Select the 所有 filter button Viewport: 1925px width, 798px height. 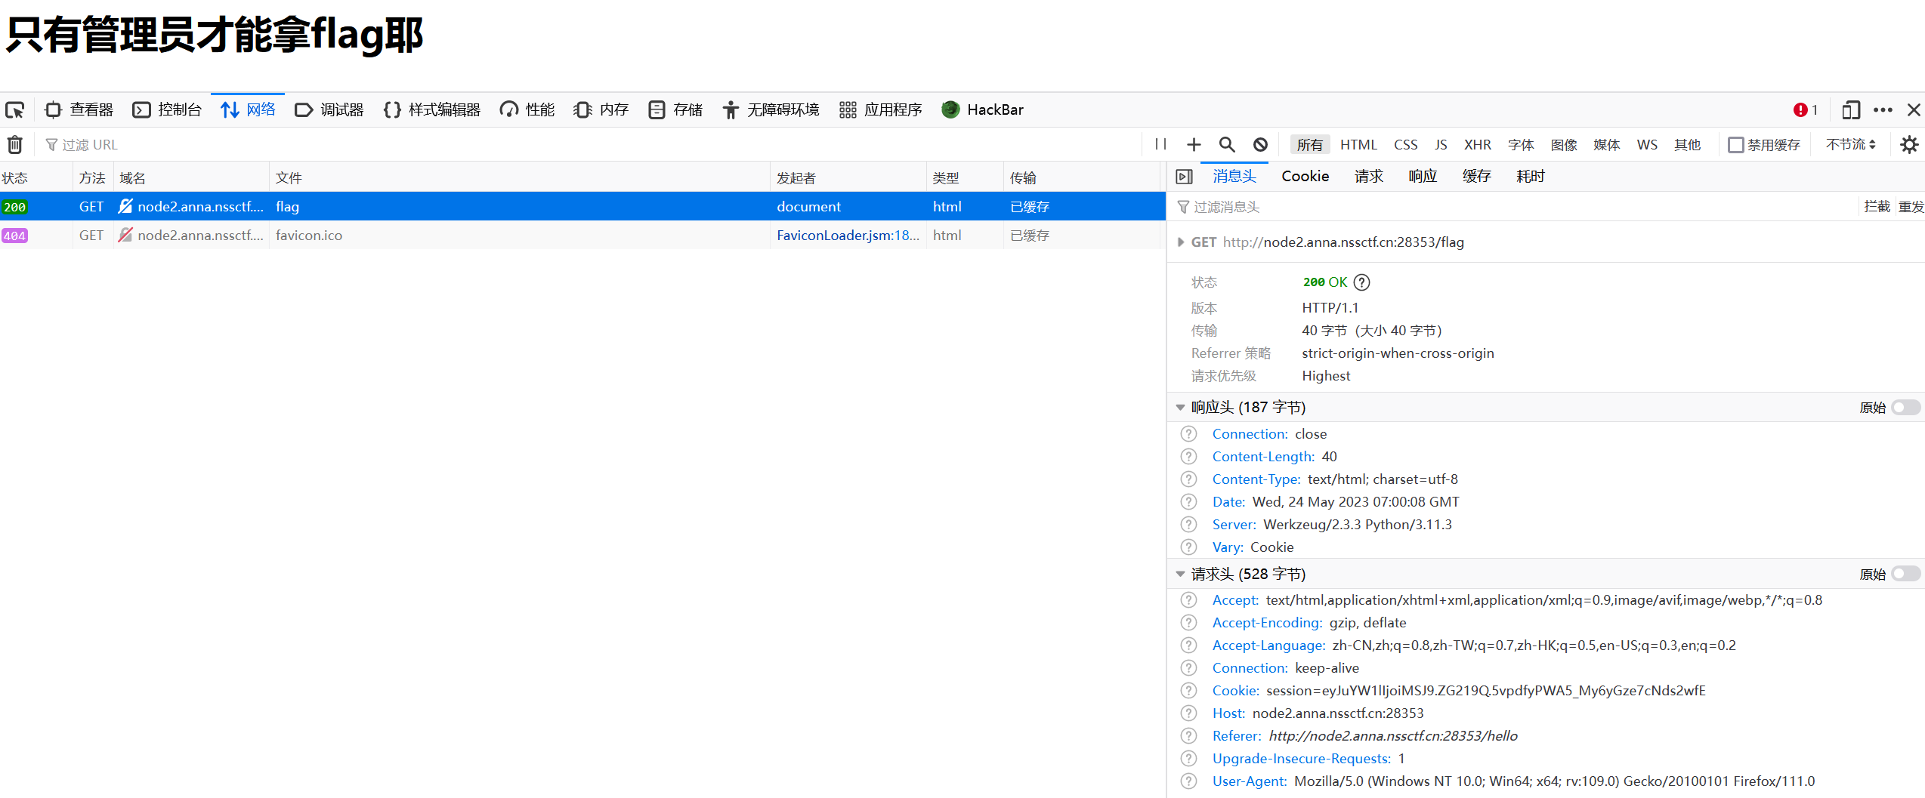1310,144
